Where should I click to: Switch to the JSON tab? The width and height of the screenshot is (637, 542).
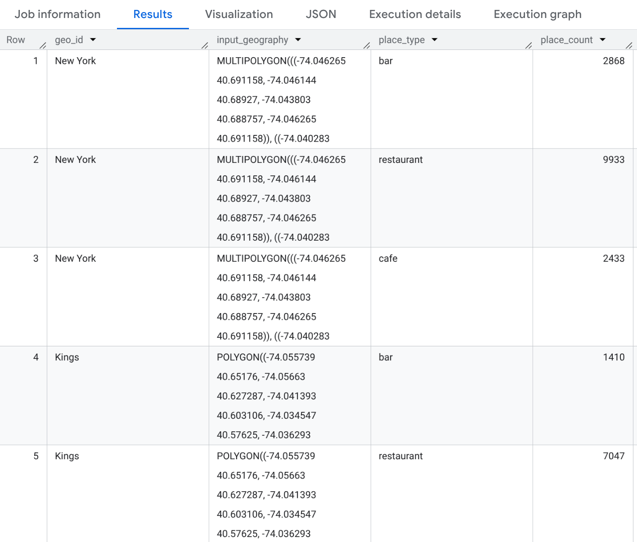pos(321,14)
